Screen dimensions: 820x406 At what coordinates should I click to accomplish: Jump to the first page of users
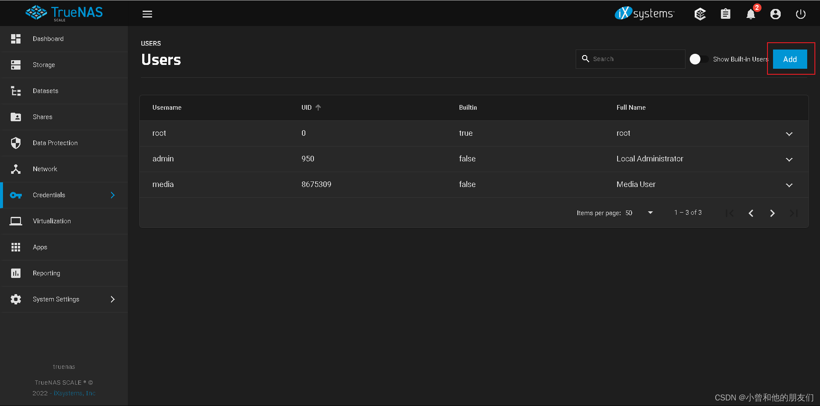(729, 213)
